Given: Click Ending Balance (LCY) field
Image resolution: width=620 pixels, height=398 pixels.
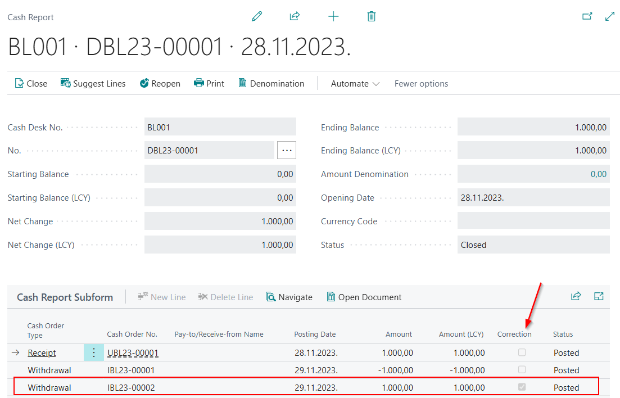Looking at the screenshot, I should (533, 150).
